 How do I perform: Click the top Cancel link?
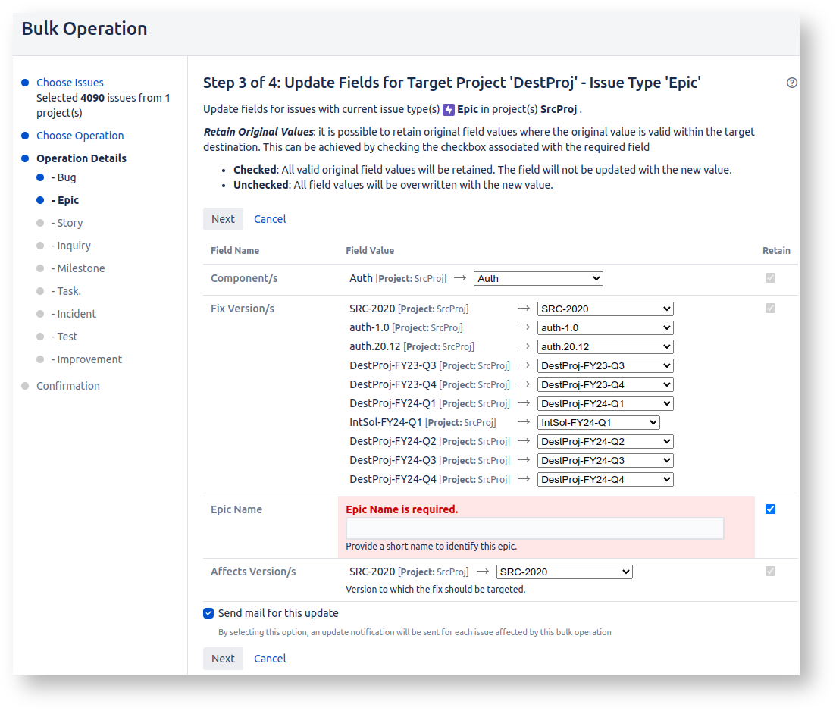(x=270, y=219)
